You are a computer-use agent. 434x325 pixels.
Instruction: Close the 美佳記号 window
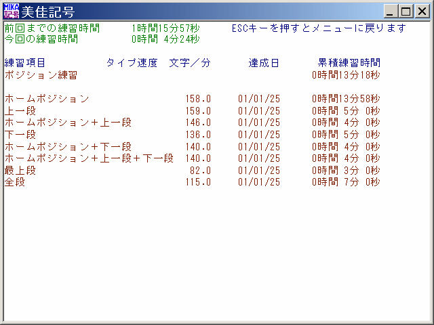tap(421, 12)
